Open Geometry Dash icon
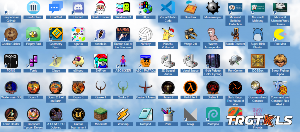Viewport: 300px width, 132px height. click(56, 34)
